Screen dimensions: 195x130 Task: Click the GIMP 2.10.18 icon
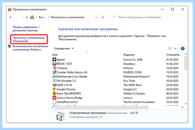point(54,85)
